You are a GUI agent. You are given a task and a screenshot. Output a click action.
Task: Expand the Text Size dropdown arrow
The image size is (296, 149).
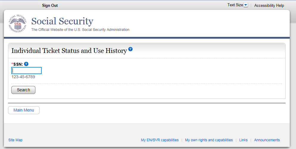(x=246, y=5)
